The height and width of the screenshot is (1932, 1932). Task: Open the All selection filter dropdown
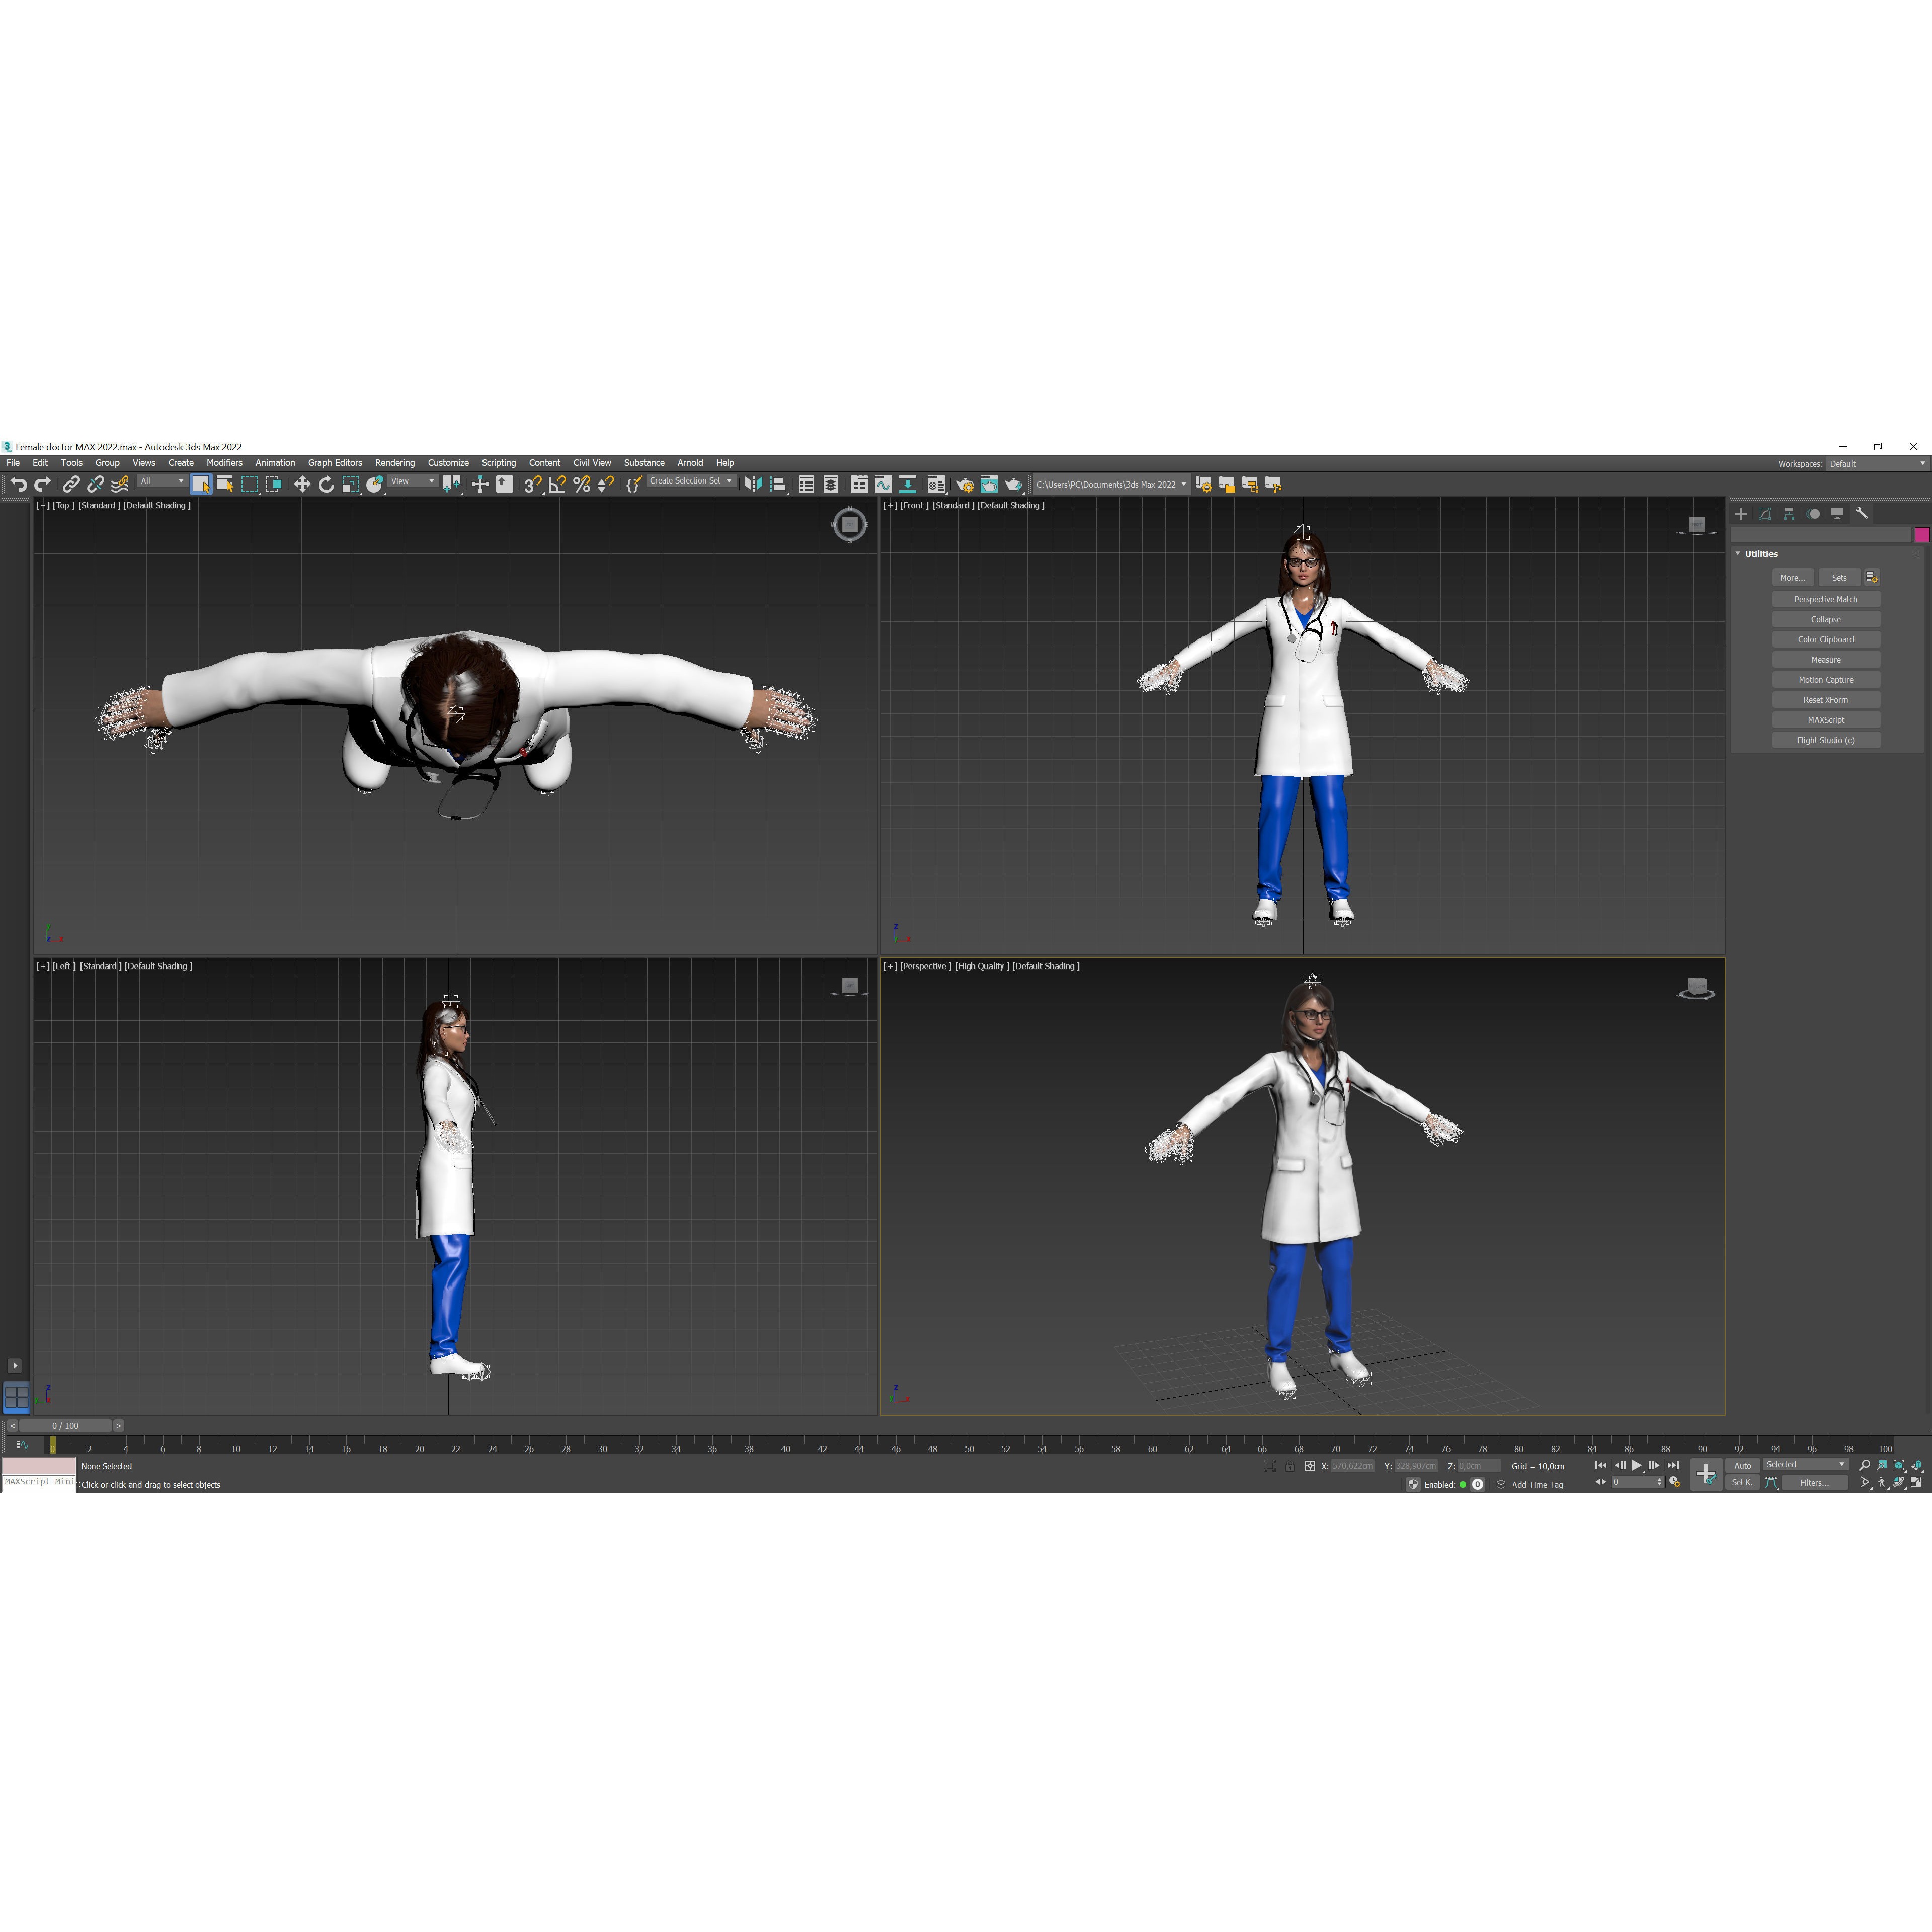162,482
